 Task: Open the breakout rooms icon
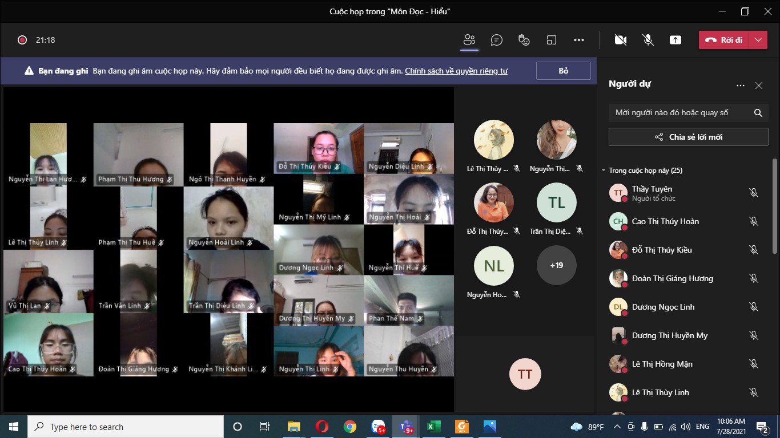[x=551, y=40]
